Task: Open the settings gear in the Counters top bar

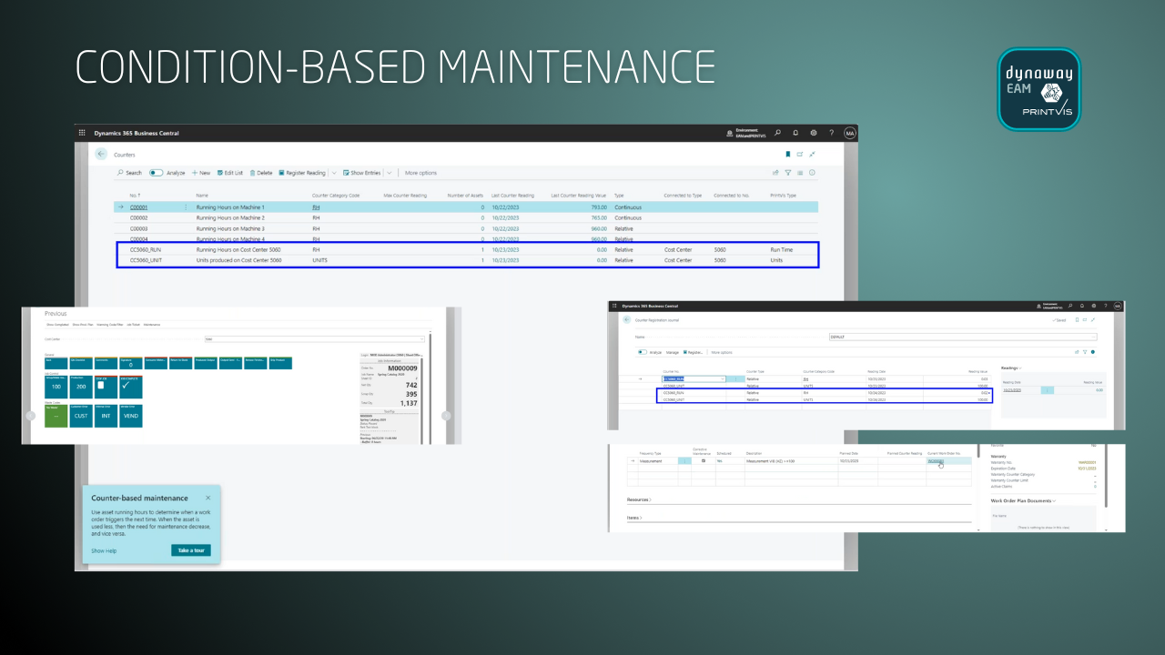Action: click(x=814, y=133)
